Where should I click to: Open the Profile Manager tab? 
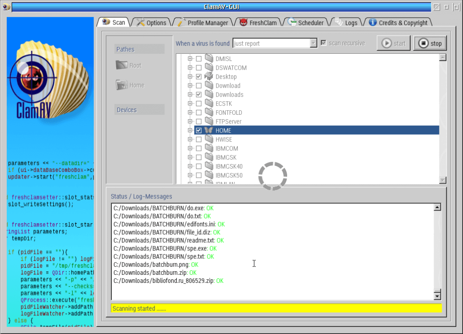pos(208,23)
